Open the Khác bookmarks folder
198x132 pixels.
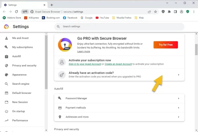point(139,18)
